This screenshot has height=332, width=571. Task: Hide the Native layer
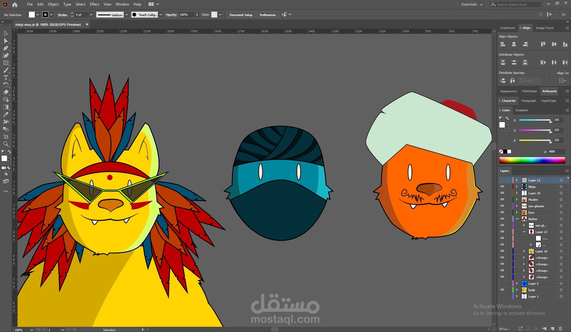click(502, 219)
